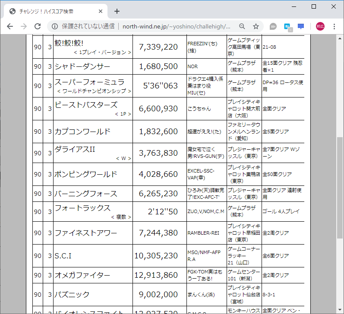Click the score 3,763,830

point(158,153)
